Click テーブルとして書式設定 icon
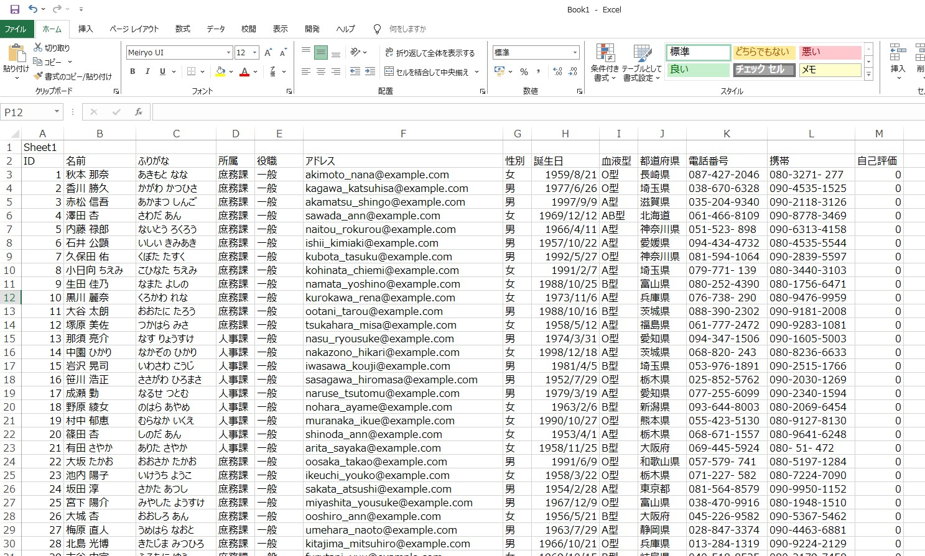Viewport: 925px width, 556px height. tap(641, 63)
